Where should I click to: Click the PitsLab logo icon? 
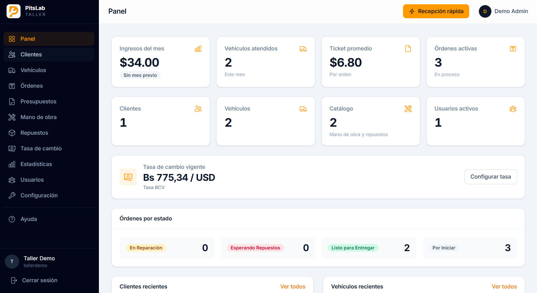click(13, 11)
